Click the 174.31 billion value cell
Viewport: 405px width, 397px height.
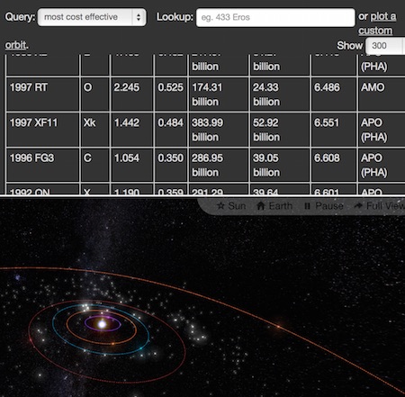click(x=219, y=95)
